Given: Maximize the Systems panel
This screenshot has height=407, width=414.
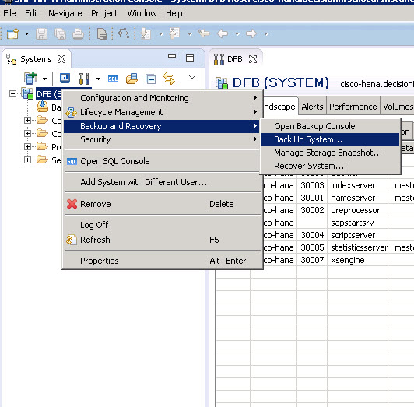Looking at the screenshot, I should point(190,58).
